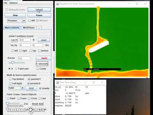Check the left boundary checkbox
The width and height of the screenshot is (153, 115).
point(12,51)
